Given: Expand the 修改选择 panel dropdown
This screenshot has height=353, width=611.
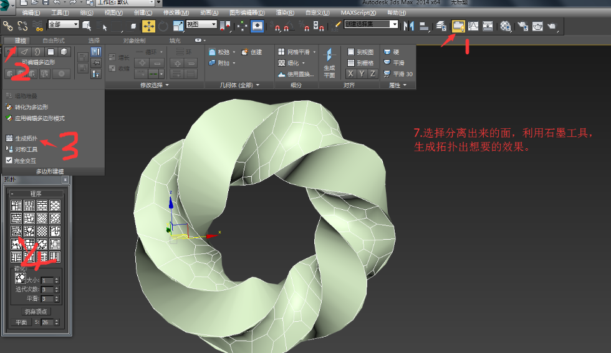Looking at the screenshot, I should (x=155, y=85).
